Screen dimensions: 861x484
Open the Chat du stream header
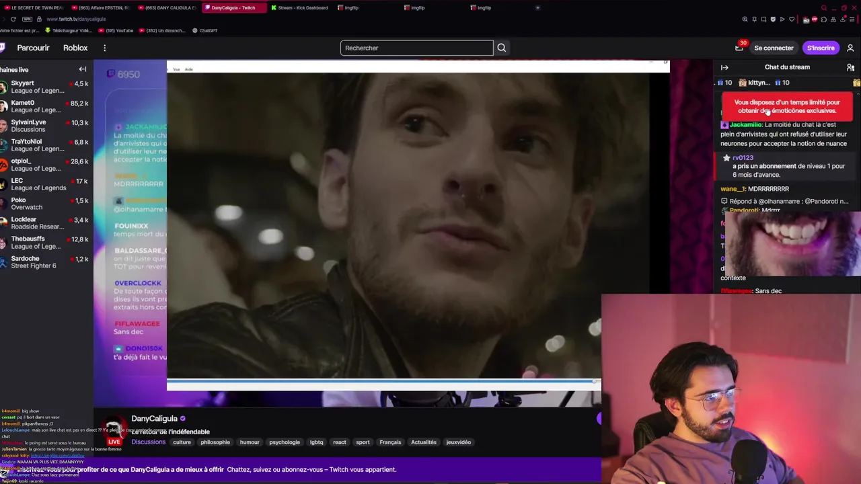tap(787, 67)
